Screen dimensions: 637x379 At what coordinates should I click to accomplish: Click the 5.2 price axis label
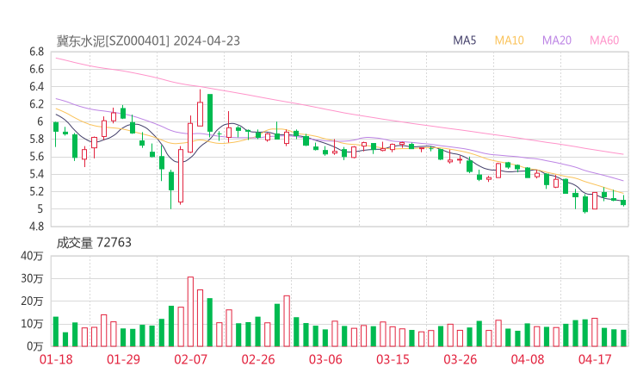tap(36, 191)
